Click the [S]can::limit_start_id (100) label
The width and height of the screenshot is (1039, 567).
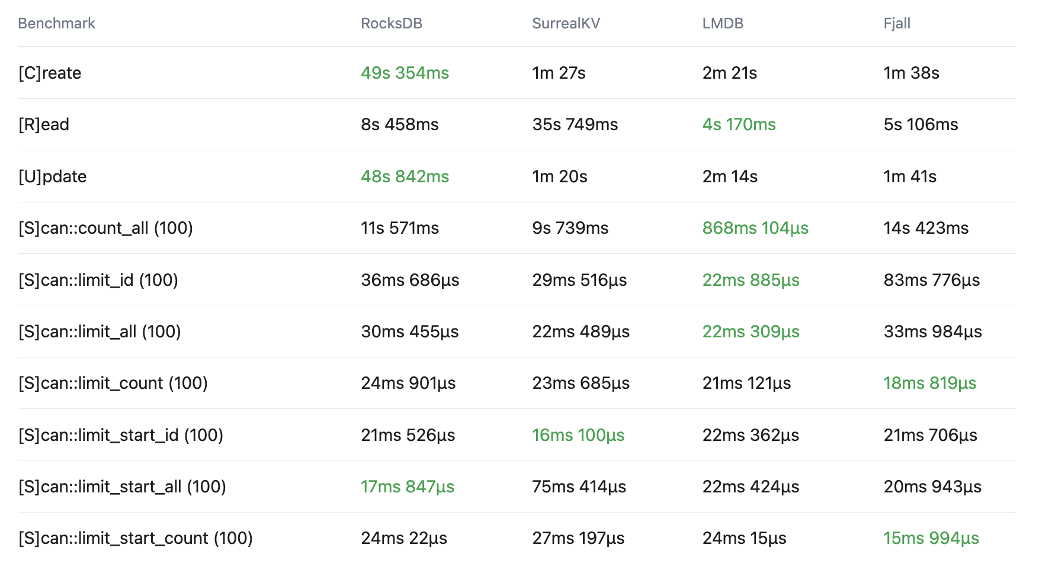click(121, 435)
